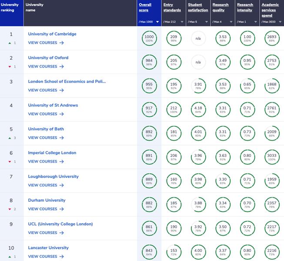The width and height of the screenshot is (284, 261).
Task: Select the University name column header
Action: (x=35, y=7)
